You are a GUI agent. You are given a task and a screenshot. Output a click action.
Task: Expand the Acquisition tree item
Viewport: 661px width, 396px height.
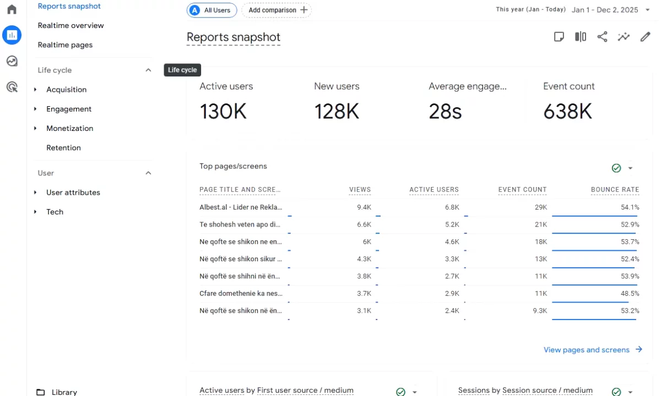point(35,90)
